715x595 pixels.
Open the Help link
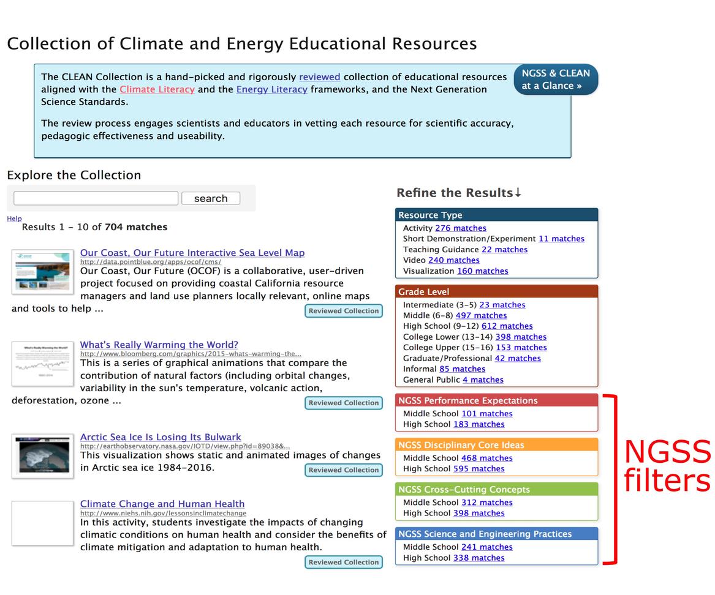pos(13,219)
